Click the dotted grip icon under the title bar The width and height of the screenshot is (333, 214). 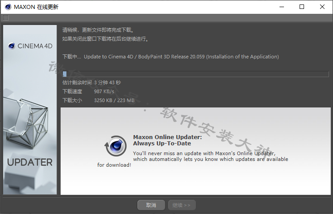[6, 18]
